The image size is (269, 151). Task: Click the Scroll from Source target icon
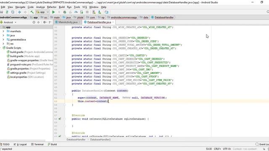click(34, 22)
